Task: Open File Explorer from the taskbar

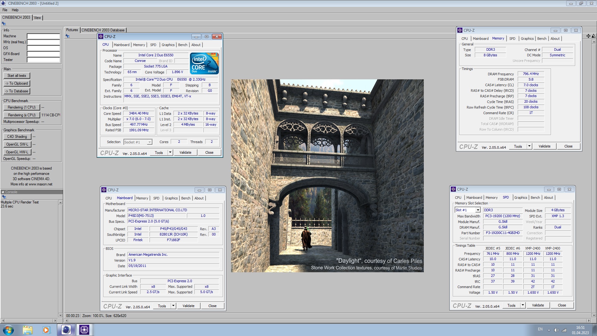Action: click(x=28, y=330)
